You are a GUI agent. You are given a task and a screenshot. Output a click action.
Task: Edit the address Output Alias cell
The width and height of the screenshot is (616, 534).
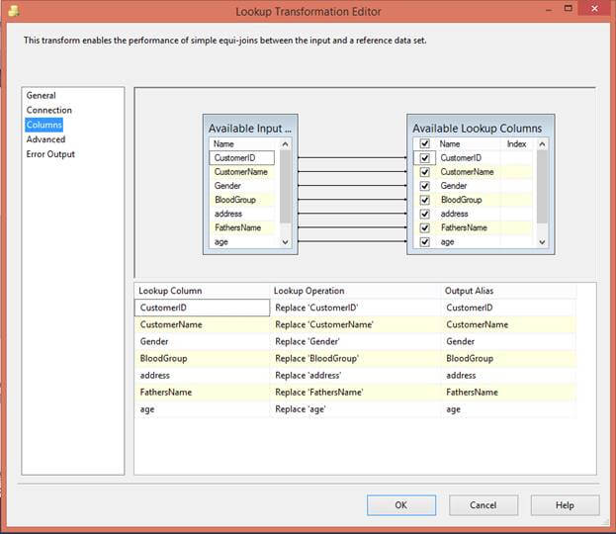coord(509,375)
